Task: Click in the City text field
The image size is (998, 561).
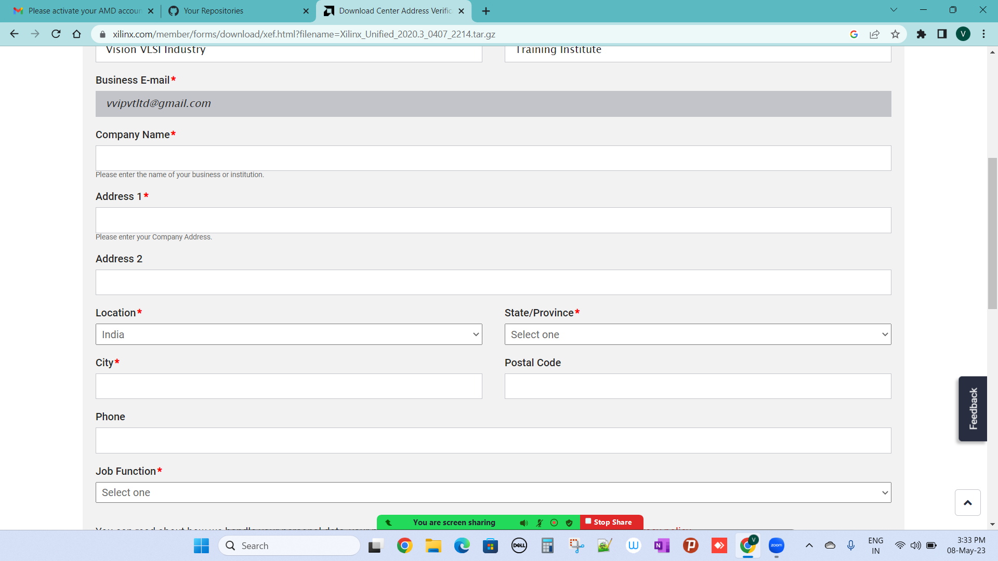Action: pyautogui.click(x=288, y=386)
